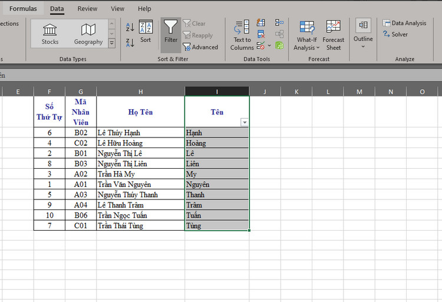Clear the current filter

tap(194, 24)
